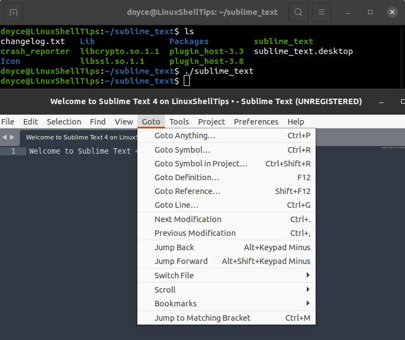Click the terminal cursor at last prompt
405x340 pixels.
[186, 81]
